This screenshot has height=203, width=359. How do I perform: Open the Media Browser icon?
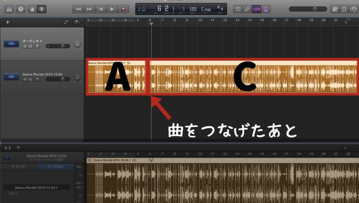(353, 9)
